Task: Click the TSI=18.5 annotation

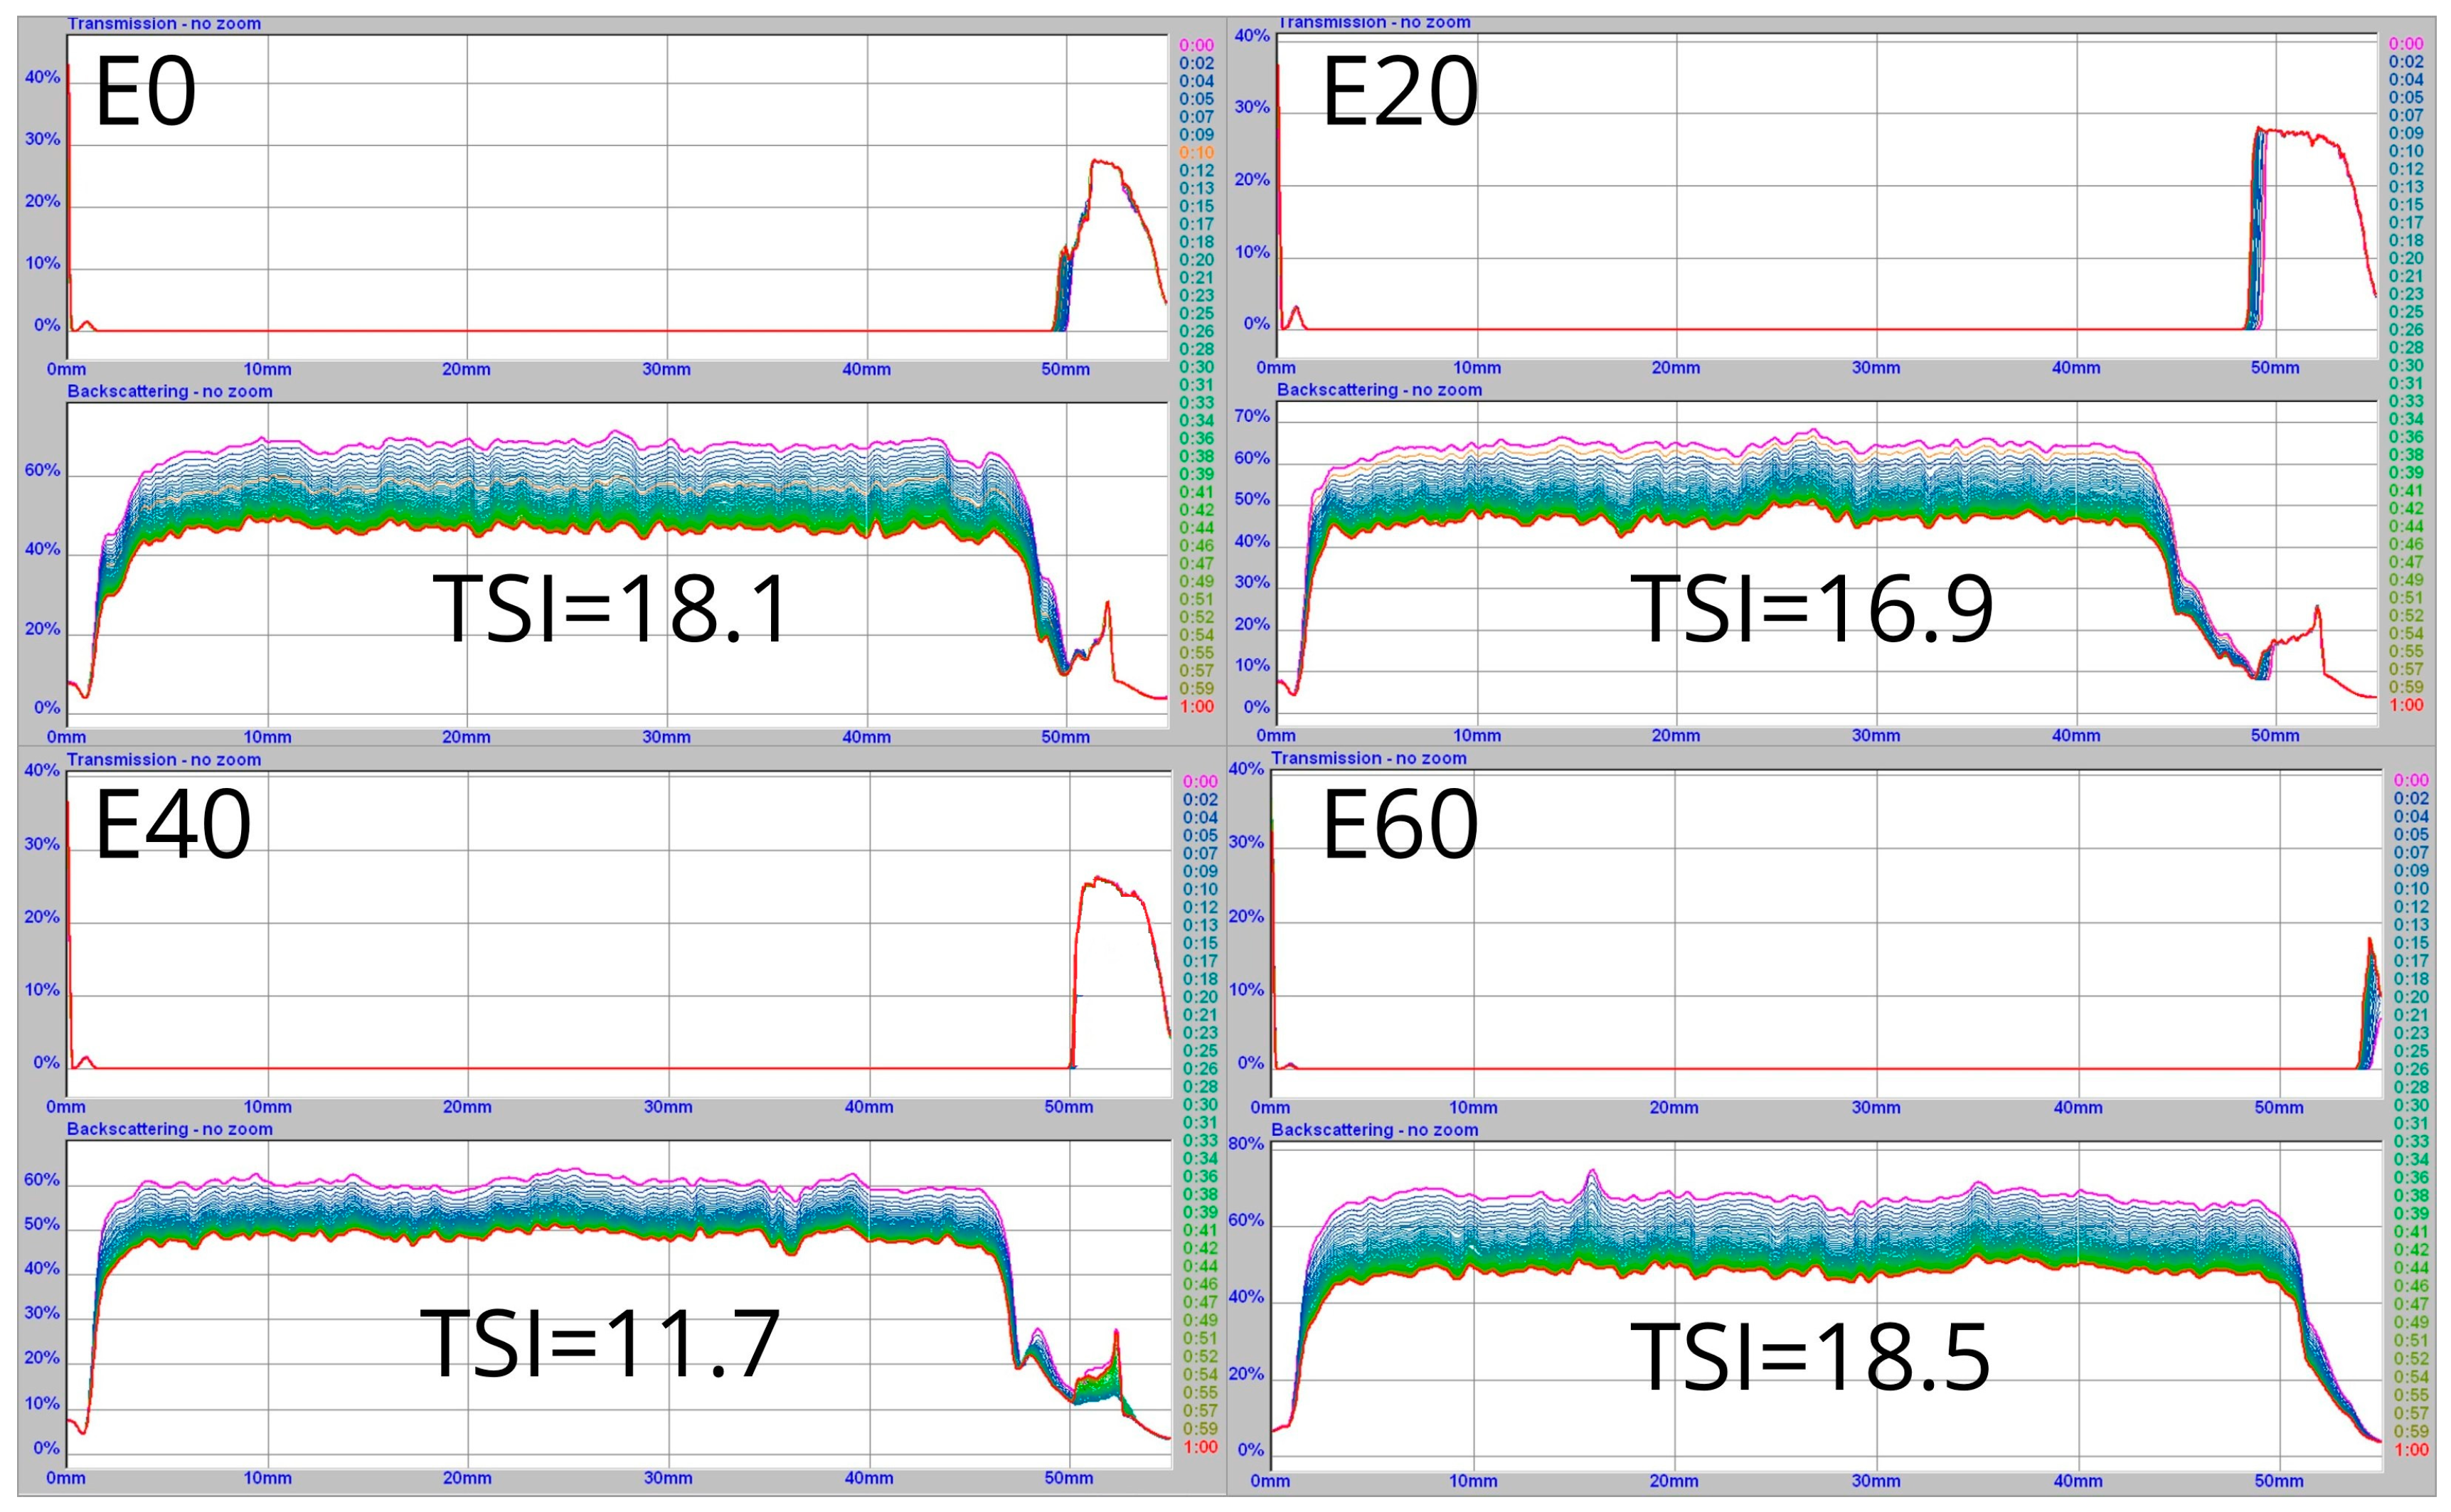Action: [x=1810, y=1356]
